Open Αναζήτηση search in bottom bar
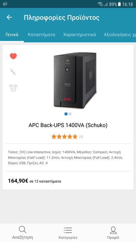Image resolution: width=136 pixels, height=242 pixels. point(22,233)
